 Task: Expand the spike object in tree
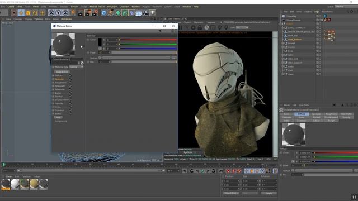point(282,55)
